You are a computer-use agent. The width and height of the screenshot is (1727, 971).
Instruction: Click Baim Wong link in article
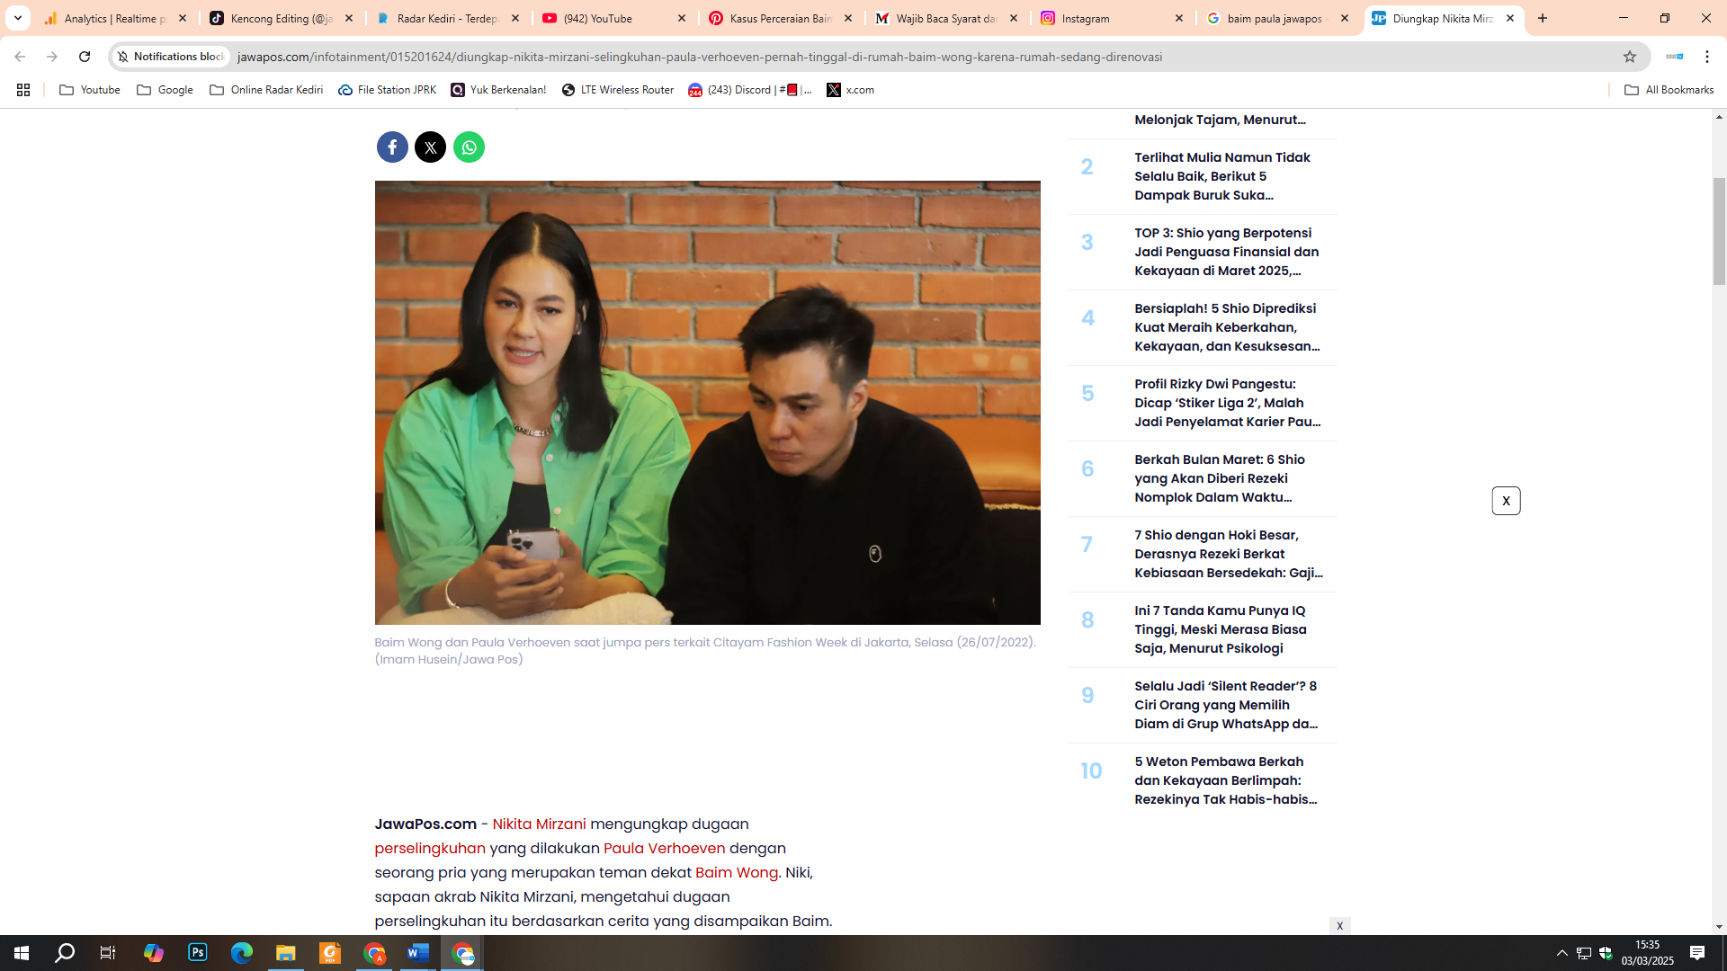737,873
